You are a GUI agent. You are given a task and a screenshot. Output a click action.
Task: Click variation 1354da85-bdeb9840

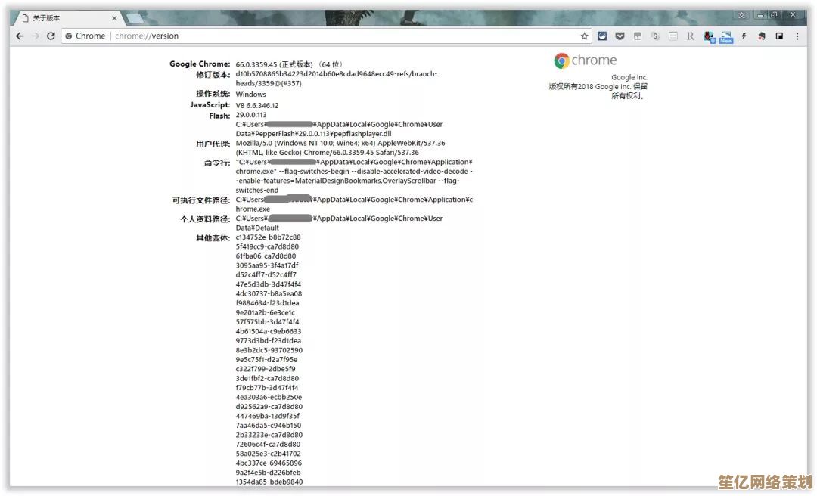click(x=269, y=482)
